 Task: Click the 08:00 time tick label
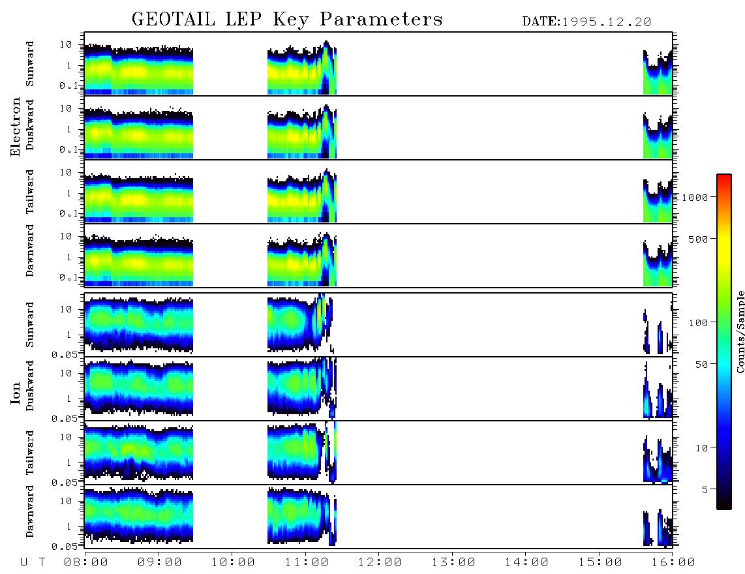pyautogui.click(x=86, y=562)
